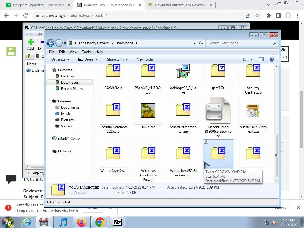This screenshot has height=228, width=304.
Task: Click the Explorer Back navigation button
Action: tap(50, 43)
